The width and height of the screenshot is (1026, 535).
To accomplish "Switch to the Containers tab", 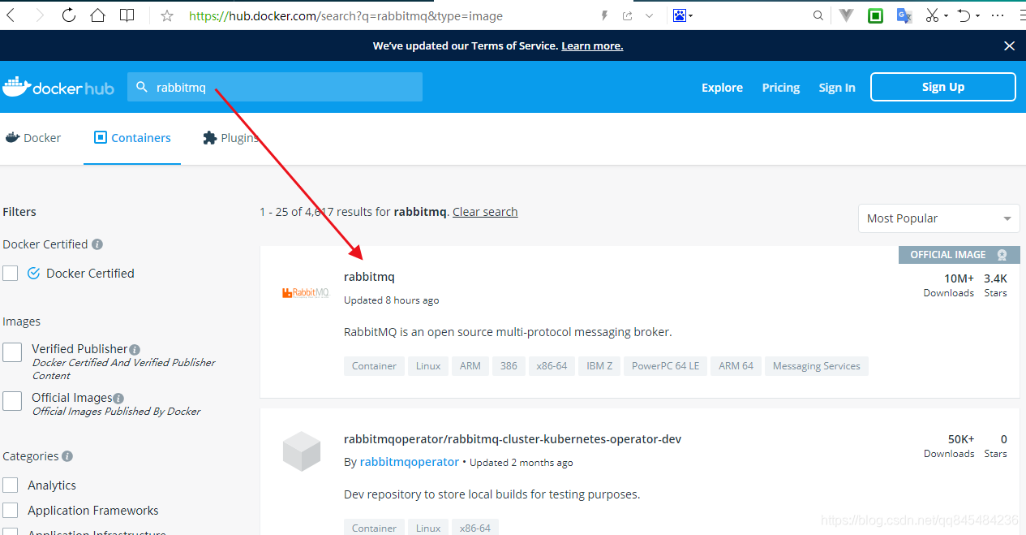I will pyautogui.click(x=132, y=138).
